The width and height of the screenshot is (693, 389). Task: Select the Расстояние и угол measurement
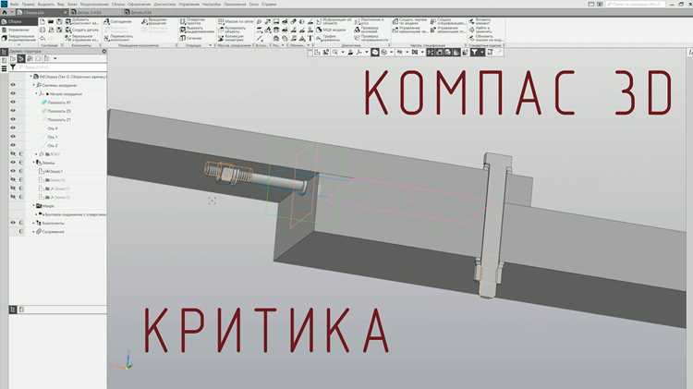(370, 21)
